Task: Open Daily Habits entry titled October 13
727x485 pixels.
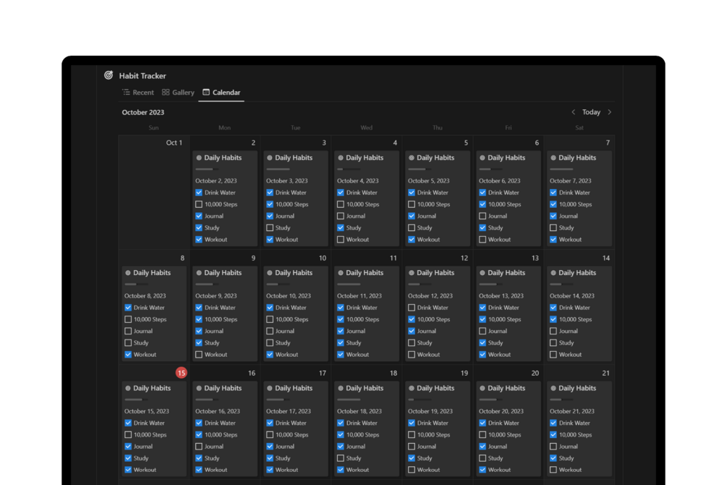Action: click(x=506, y=273)
